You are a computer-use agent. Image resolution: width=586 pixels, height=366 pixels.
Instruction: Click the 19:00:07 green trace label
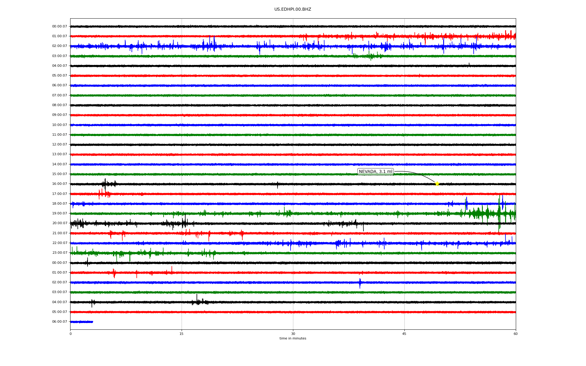point(60,213)
